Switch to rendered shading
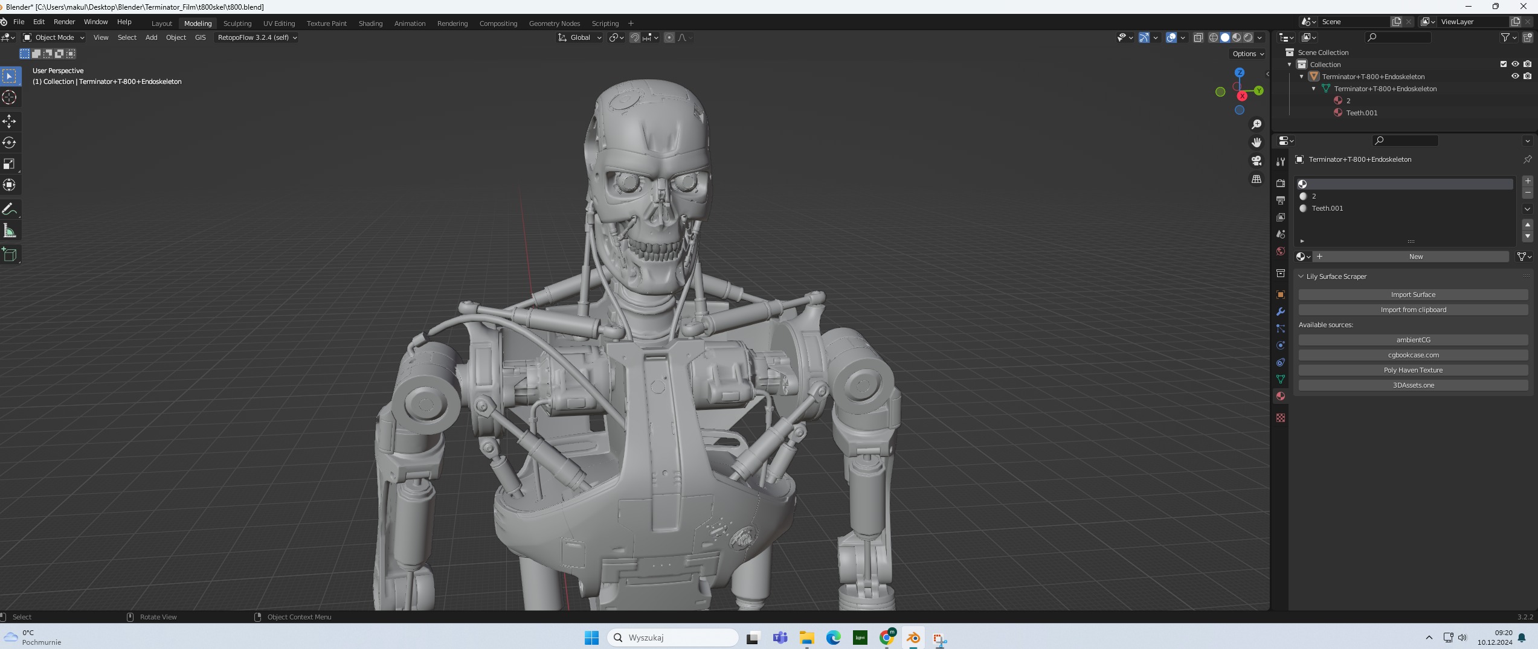 (x=1248, y=37)
